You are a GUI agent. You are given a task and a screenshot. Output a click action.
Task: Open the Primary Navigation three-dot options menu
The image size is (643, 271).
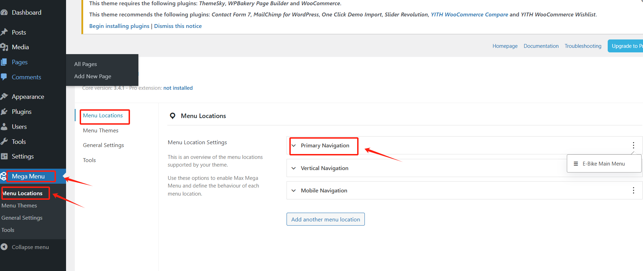pyautogui.click(x=633, y=145)
